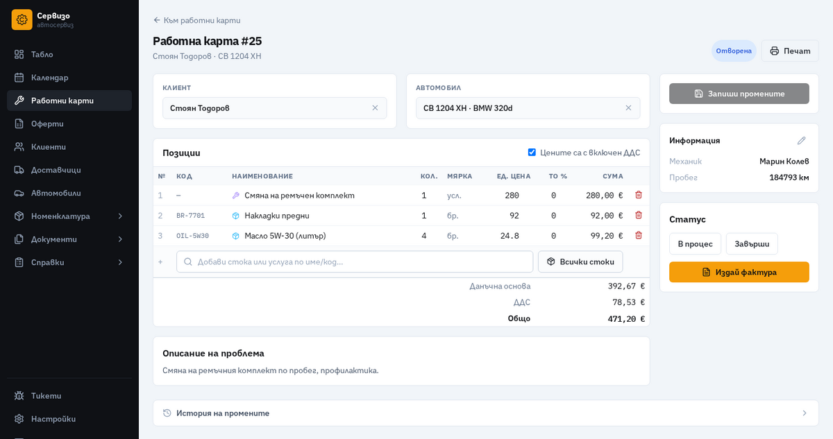The image size is (833, 439).
Task: Expand the Справки submenu chevron
Action: [x=120, y=262]
